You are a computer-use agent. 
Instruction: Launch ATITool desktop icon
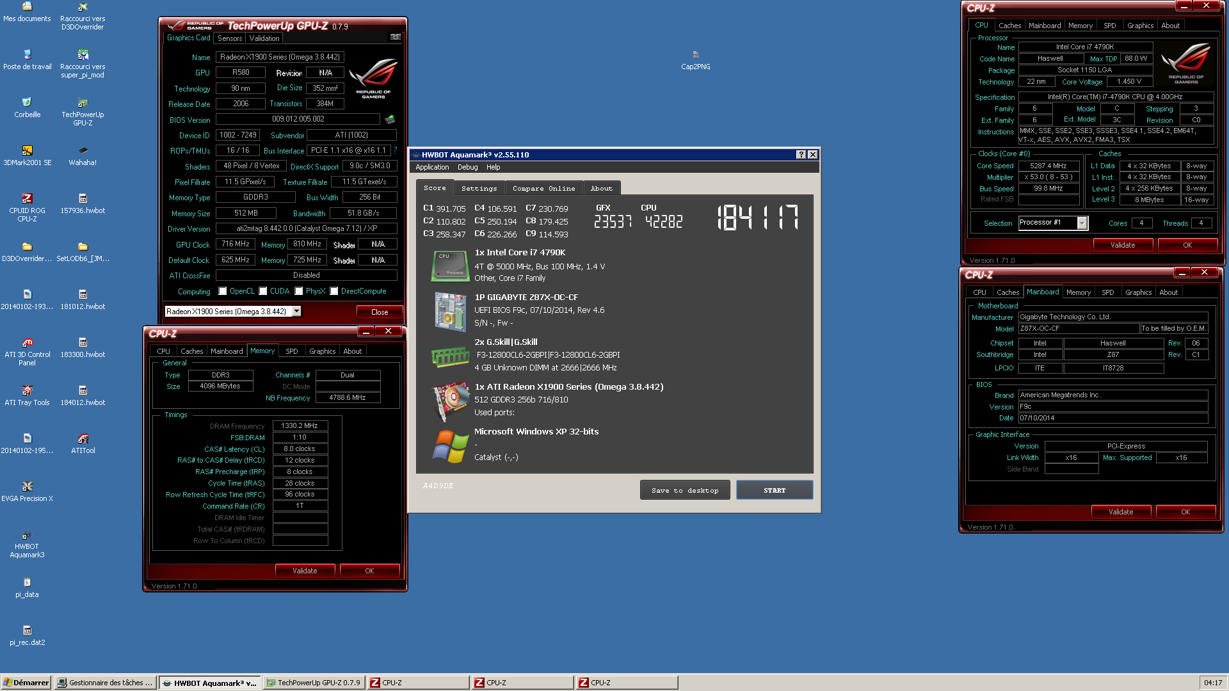click(x=83, y=444)
